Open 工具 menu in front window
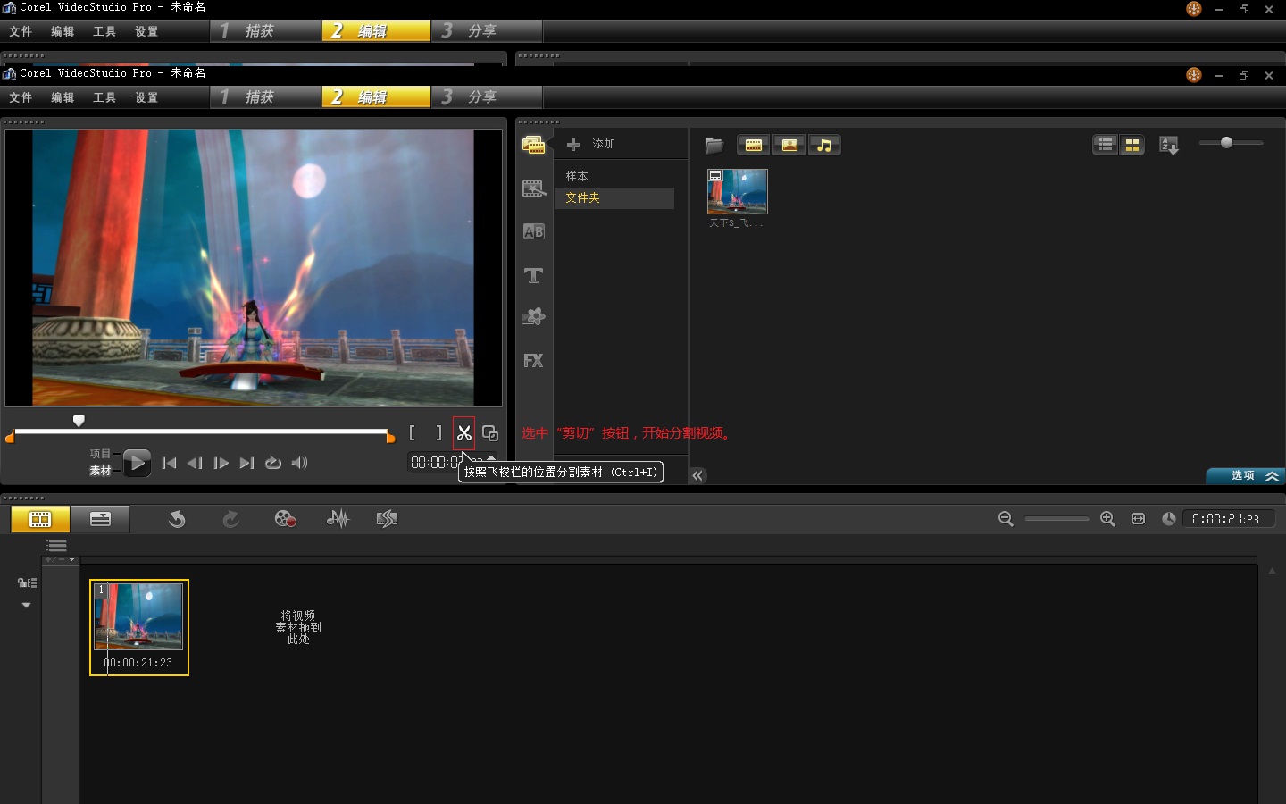 click(x=104, y=97)
